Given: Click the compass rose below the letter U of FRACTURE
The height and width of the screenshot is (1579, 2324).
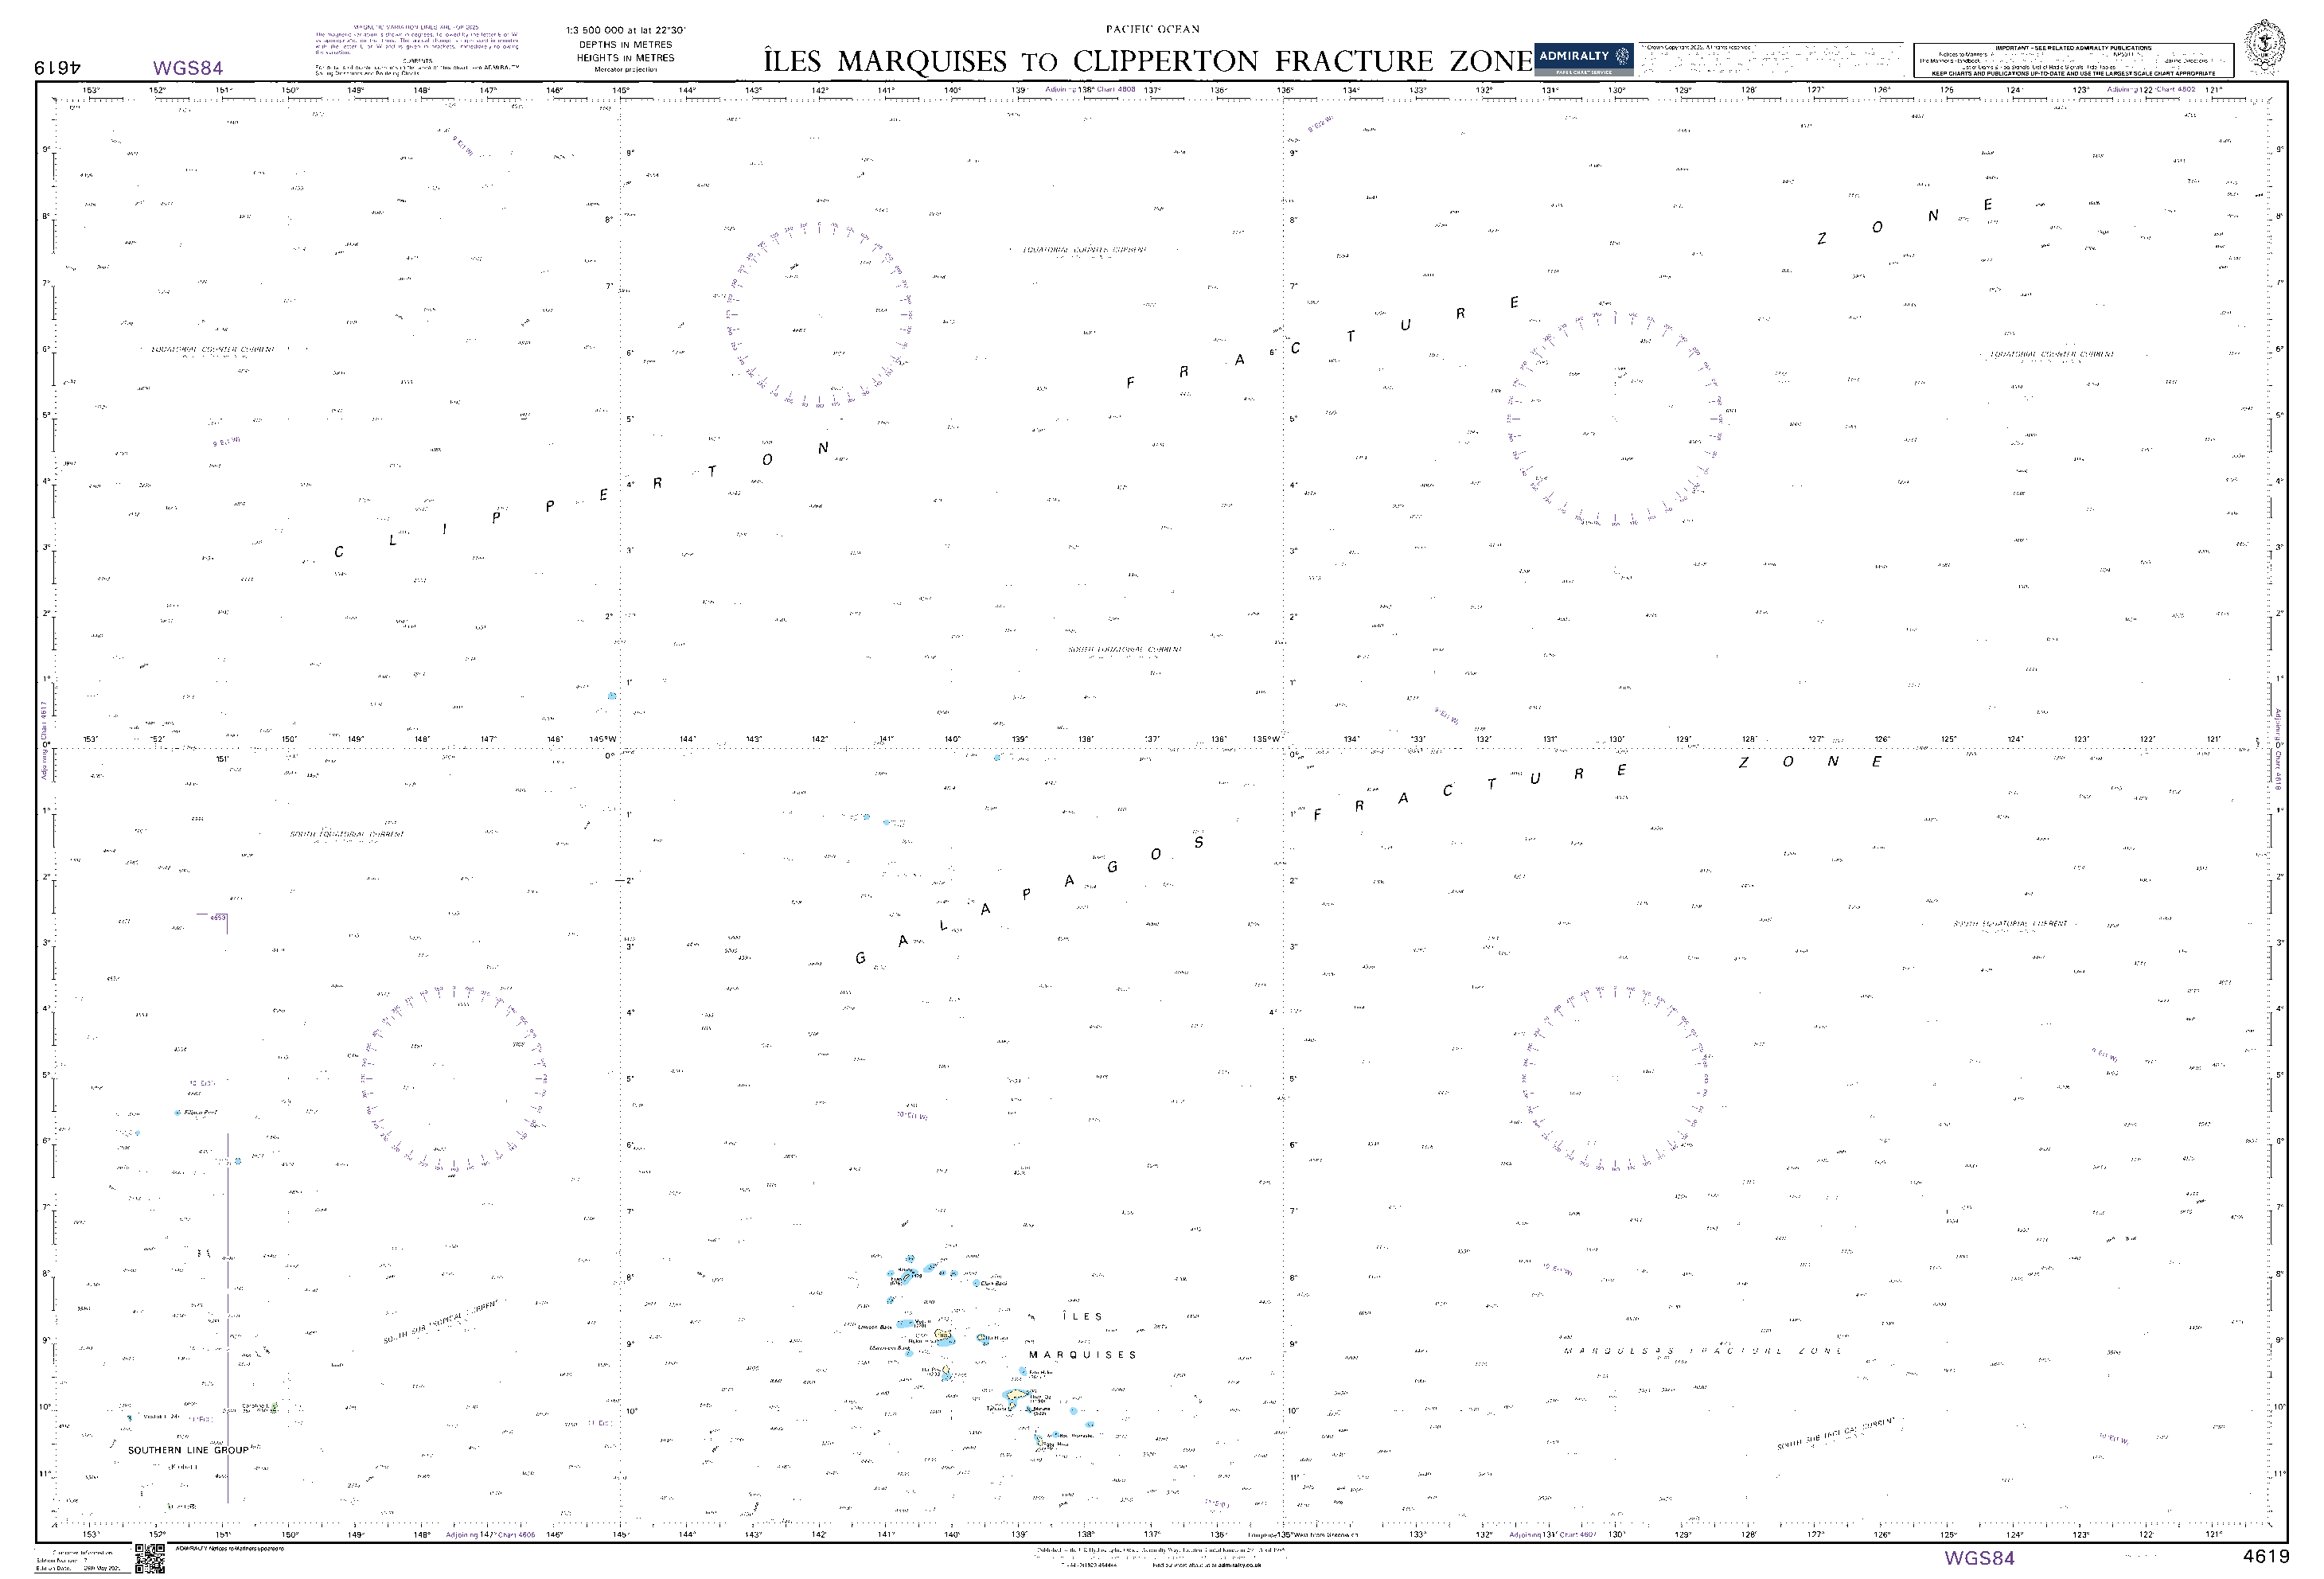Looking at the screenshot, I should tap(1616, 417).
